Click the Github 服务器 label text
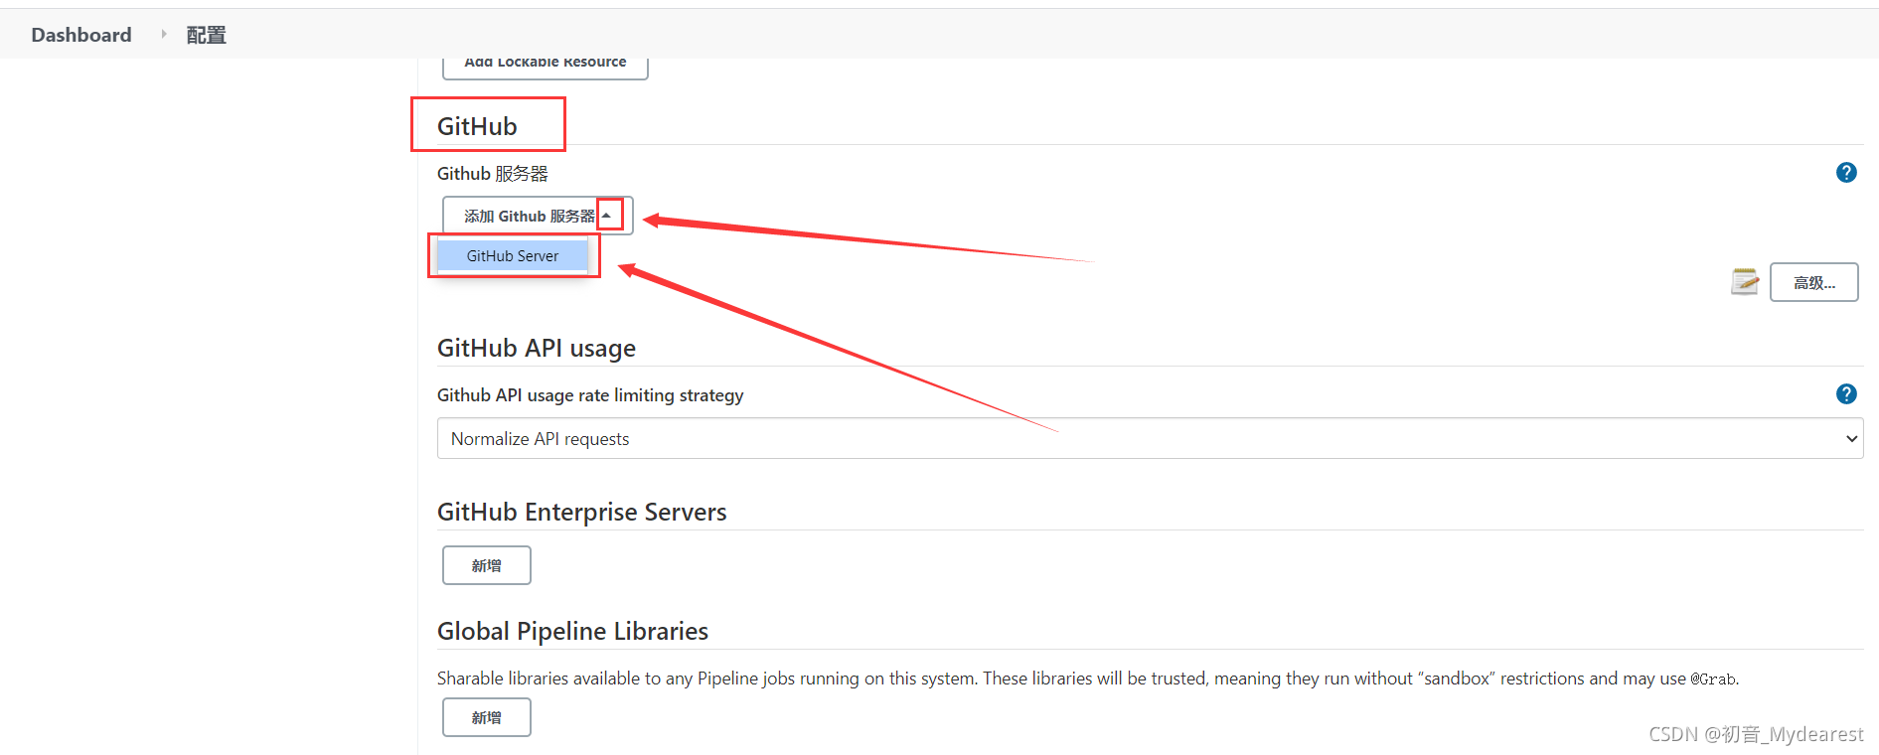 (x=493, y=174)
